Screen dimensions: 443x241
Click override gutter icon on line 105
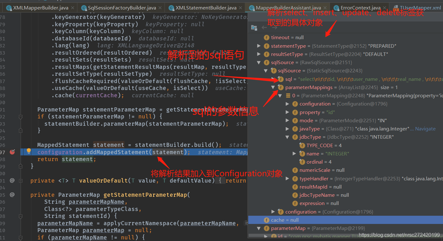12,195
